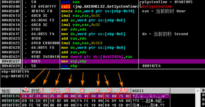Select the 'add eax,edx' instruction at 0040262F
This screenshot has height=107, width=205.
74,52
